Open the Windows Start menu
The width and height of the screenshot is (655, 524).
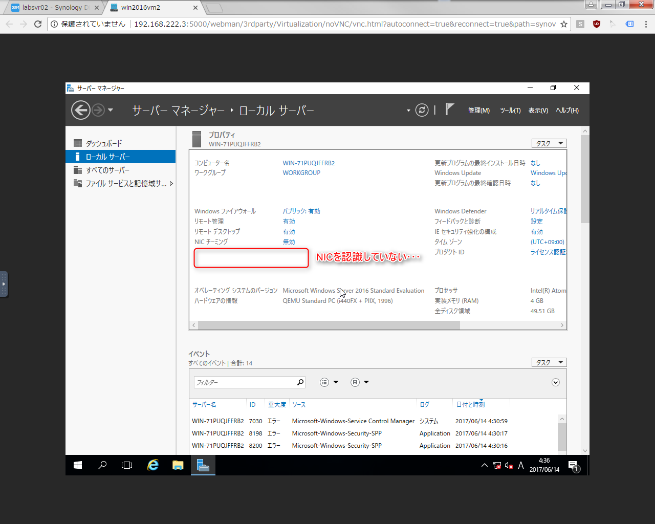(x=78, y=465)
